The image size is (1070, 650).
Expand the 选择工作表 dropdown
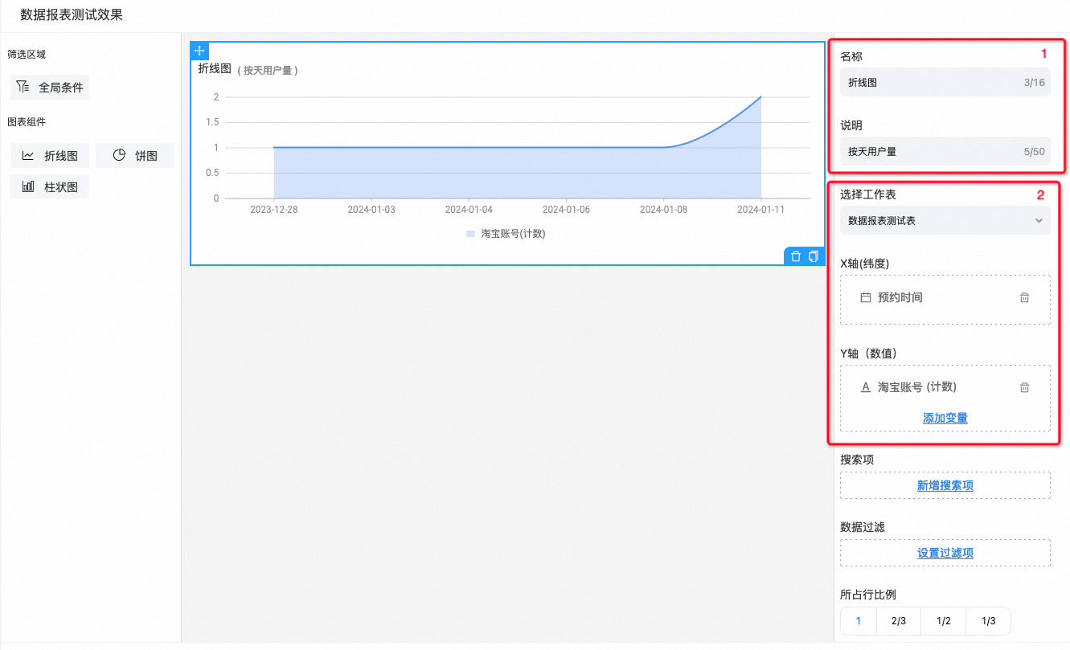coord(945,220)
